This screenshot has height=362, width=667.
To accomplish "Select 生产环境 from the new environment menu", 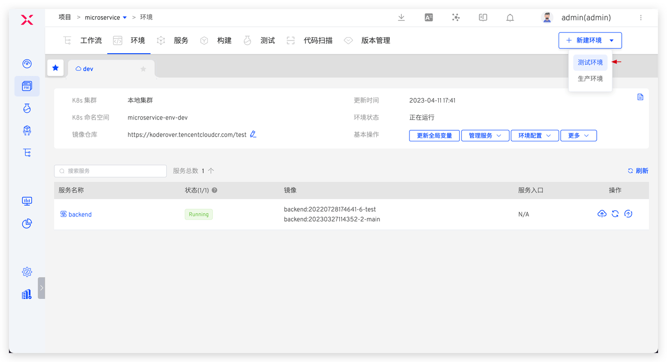I will coord(590,78).
